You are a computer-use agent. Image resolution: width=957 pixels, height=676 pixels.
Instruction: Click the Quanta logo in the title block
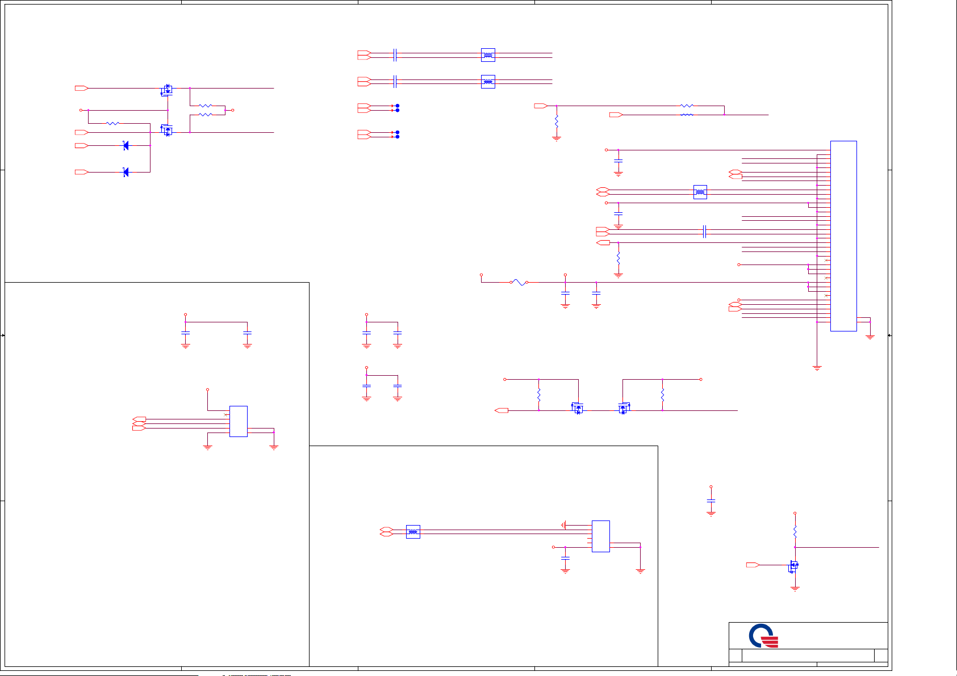coord(763,636)
